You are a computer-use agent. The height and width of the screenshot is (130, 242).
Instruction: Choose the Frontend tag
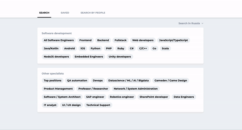coord(85,40)
